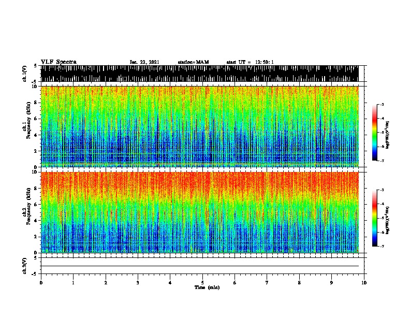Click the '8' kHz tick on ch.1 frequency axis

tap(36, 103)
